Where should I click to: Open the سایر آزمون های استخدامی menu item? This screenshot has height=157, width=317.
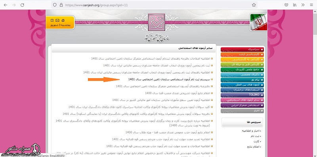(x=242, y=100)
